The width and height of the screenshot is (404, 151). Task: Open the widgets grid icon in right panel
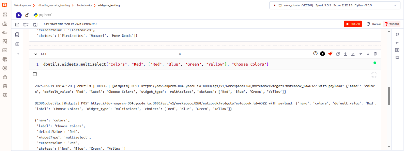(x=397, y=34)
